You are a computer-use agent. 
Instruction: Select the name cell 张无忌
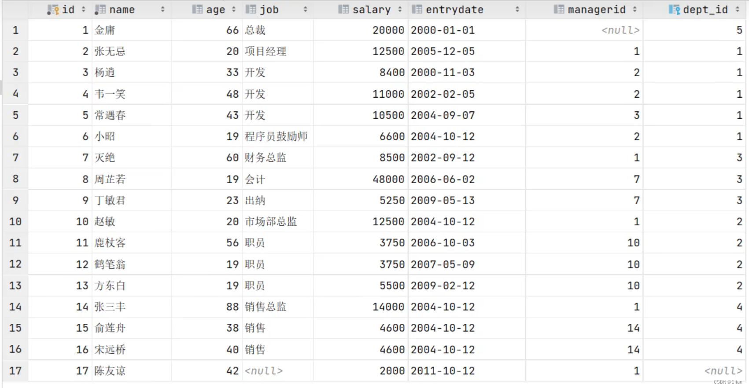coord(131,51)
